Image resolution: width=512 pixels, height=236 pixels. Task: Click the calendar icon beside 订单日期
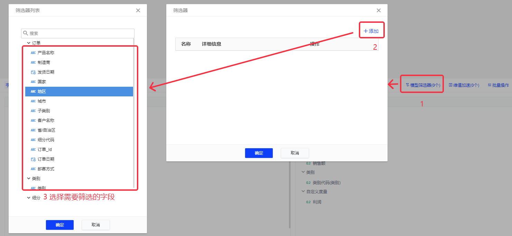[33, 159]
